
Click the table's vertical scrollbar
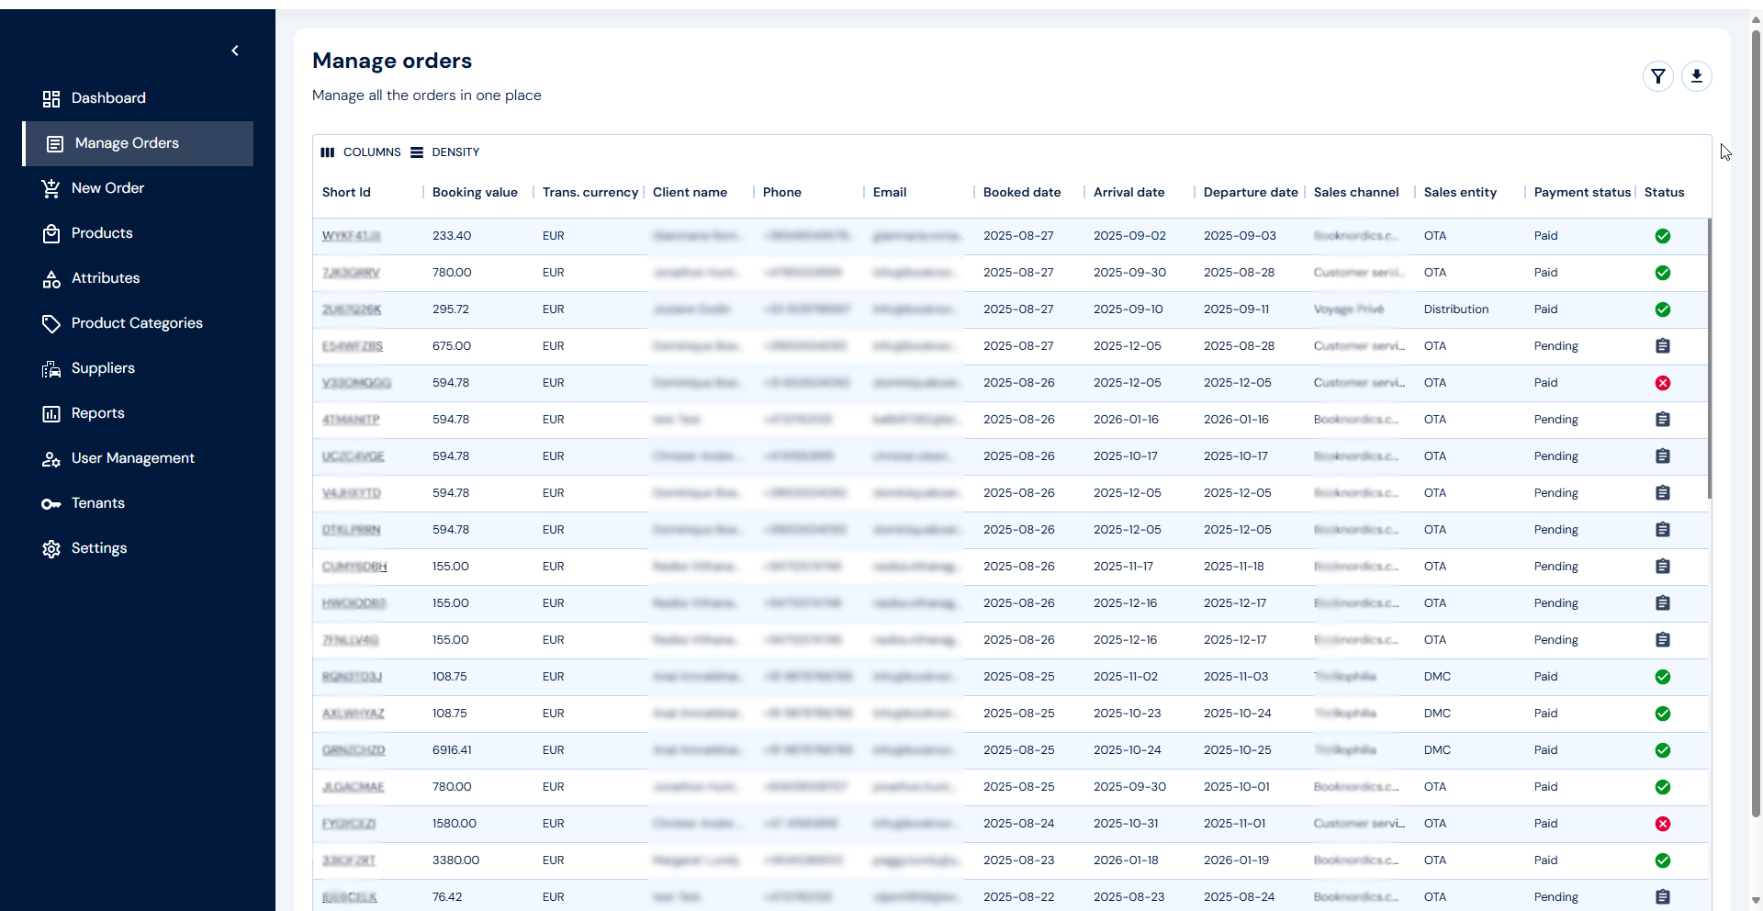click(1709, 358)
